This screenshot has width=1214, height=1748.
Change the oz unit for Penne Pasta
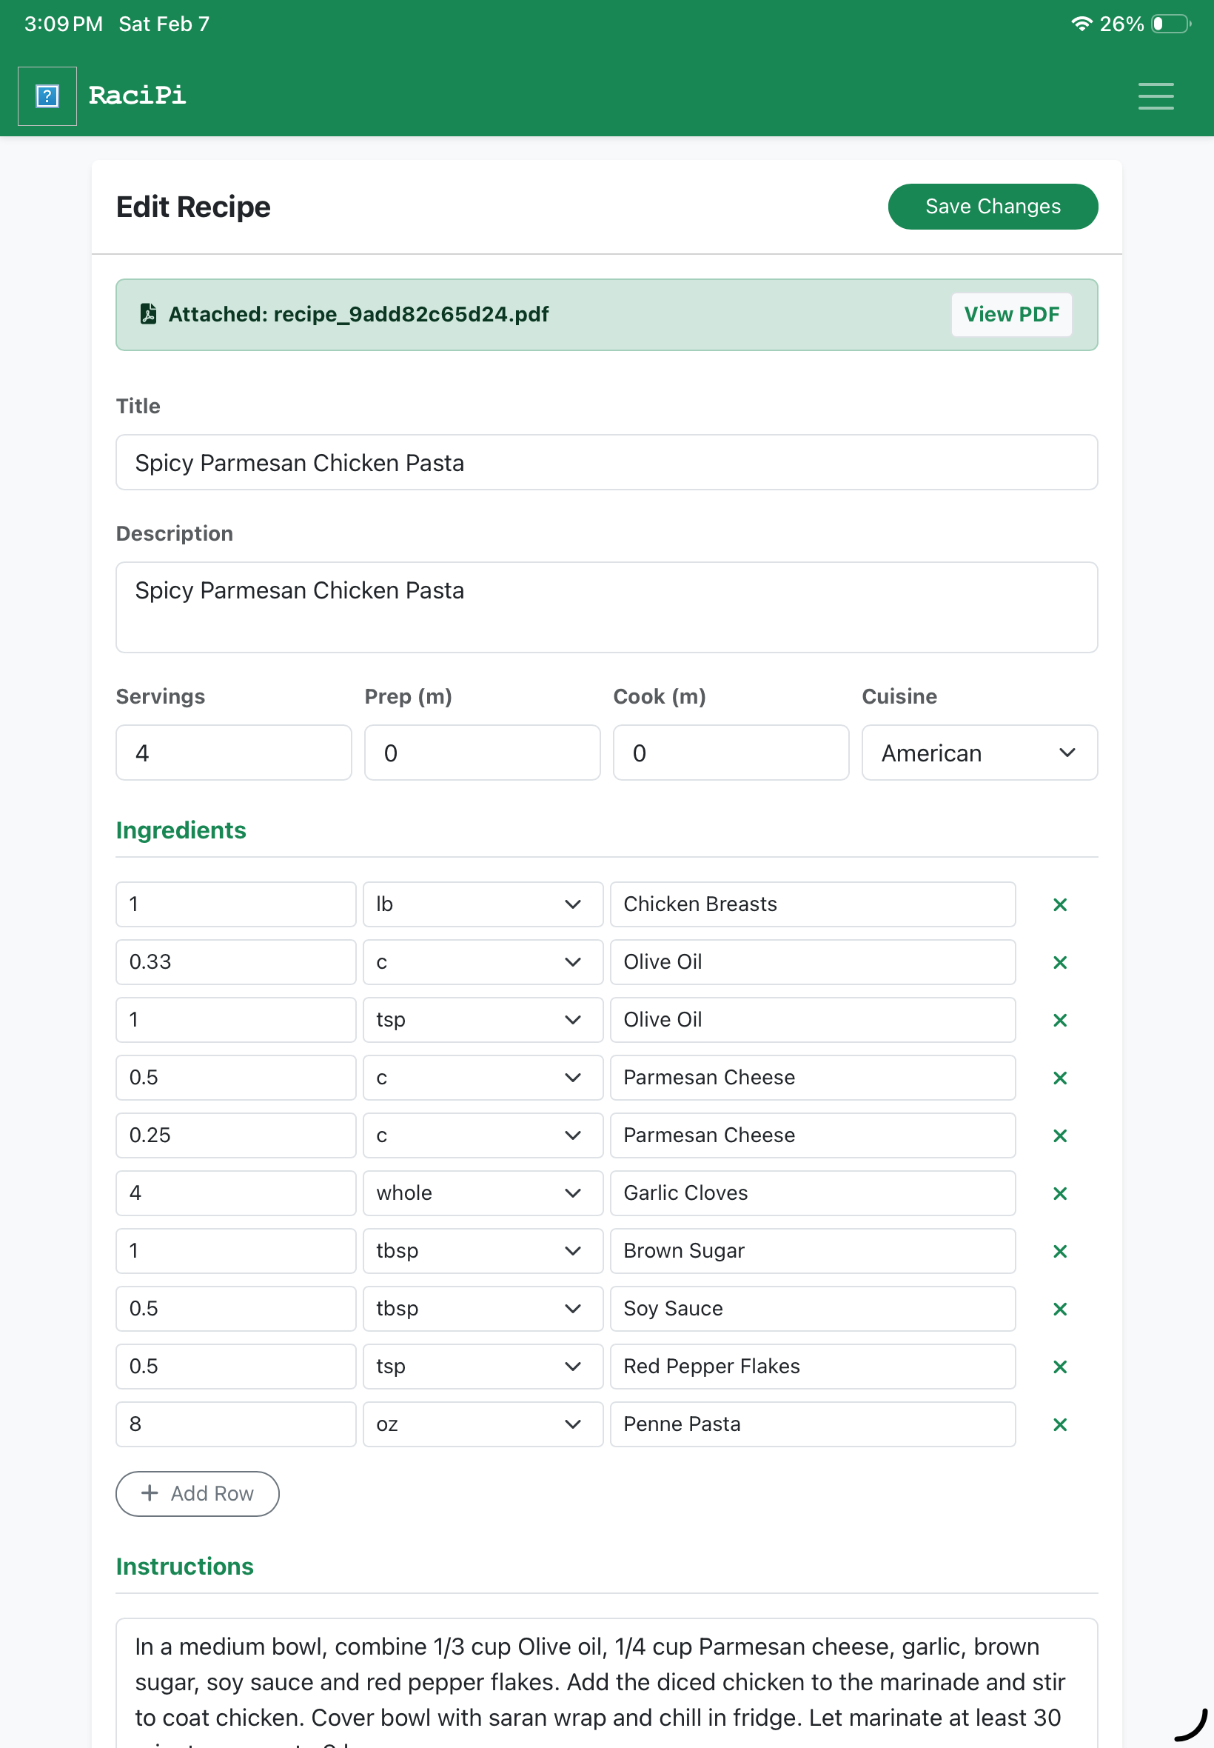[482, 1424]
